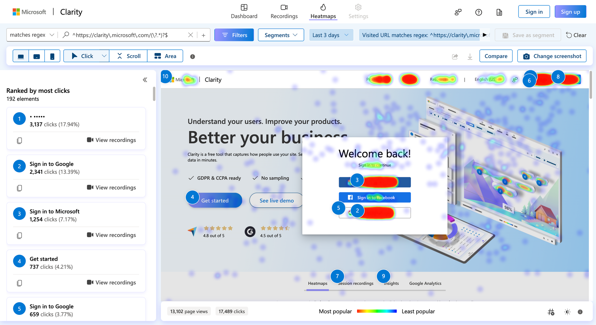Click the Compare button for heatmap comparison

[x=496, y=56]
